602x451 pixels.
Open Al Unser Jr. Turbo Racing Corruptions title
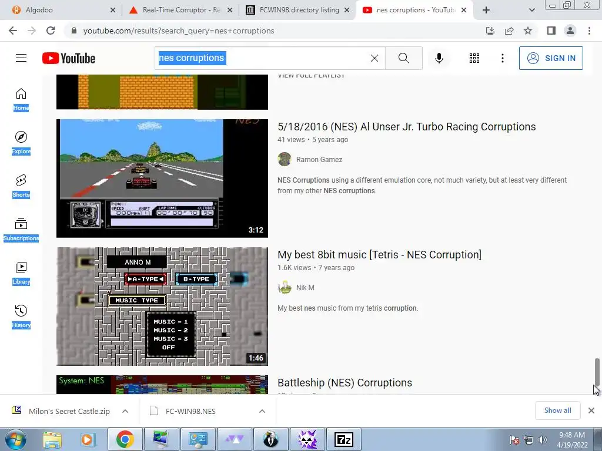coord(407,127)
